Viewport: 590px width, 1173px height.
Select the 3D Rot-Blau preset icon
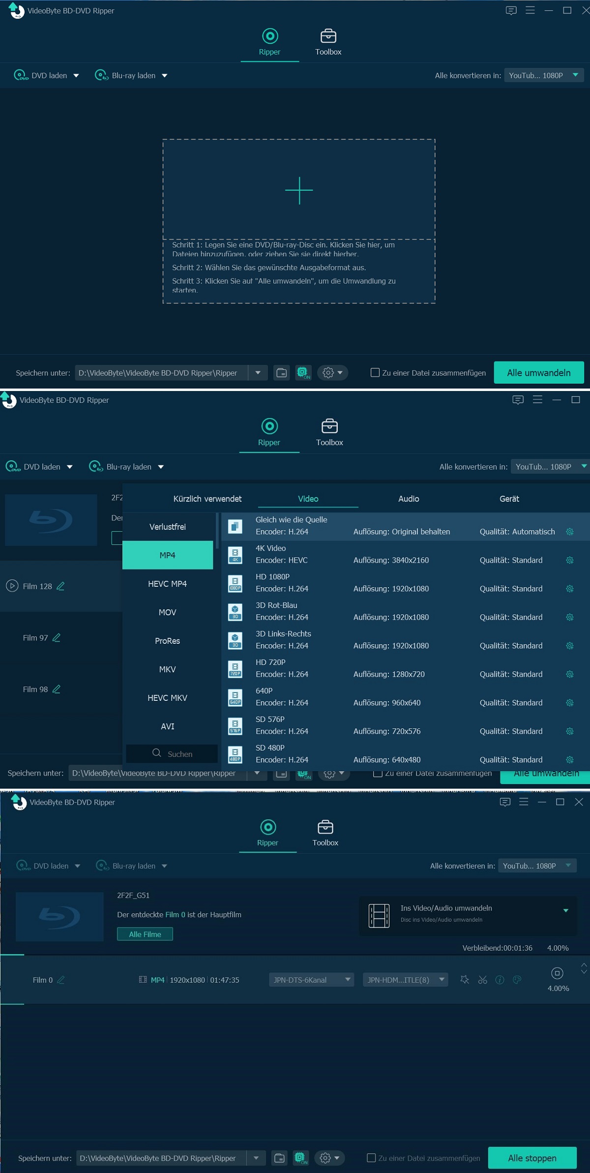click(x=235, y=612)
